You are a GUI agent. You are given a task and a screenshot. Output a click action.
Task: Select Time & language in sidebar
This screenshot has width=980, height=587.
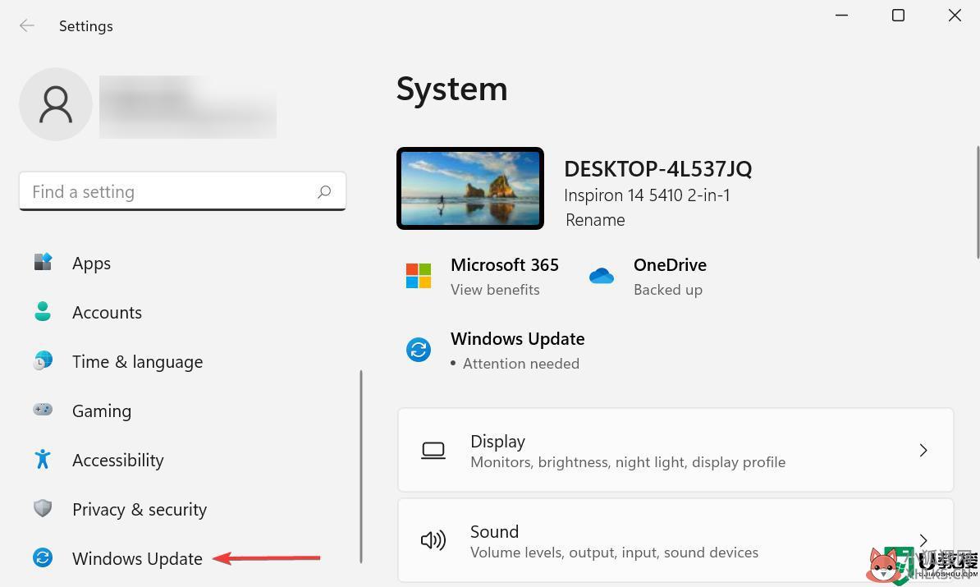pyautogui.click(x=138, y=362)
